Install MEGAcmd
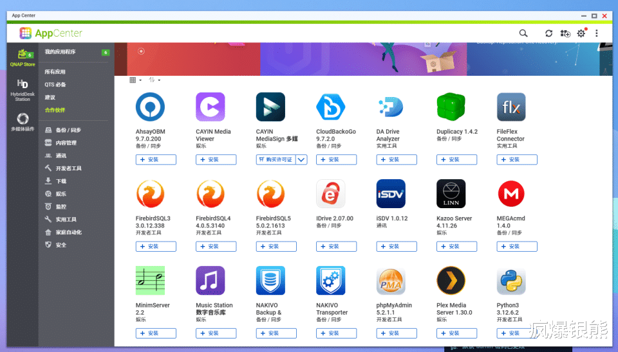The height and width of the screenshot is (352, 618). coord(517,247)
